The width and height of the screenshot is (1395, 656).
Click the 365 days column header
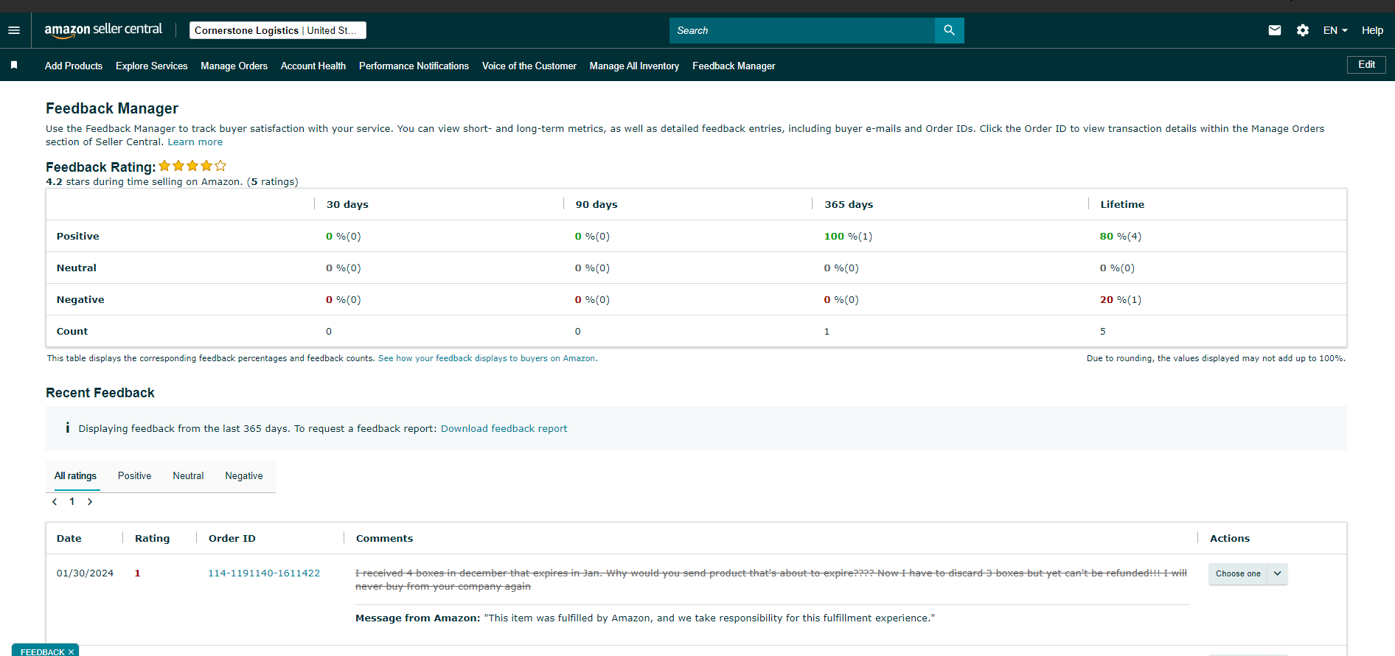(849, 205)
